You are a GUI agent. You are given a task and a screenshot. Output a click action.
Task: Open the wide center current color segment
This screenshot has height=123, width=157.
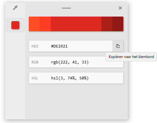tap(76, 24)
